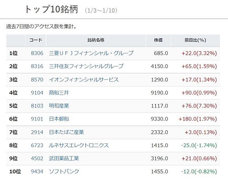Click stock code 2914
Image resolution: width=228 pixels, height=182 pixels.
37,132
